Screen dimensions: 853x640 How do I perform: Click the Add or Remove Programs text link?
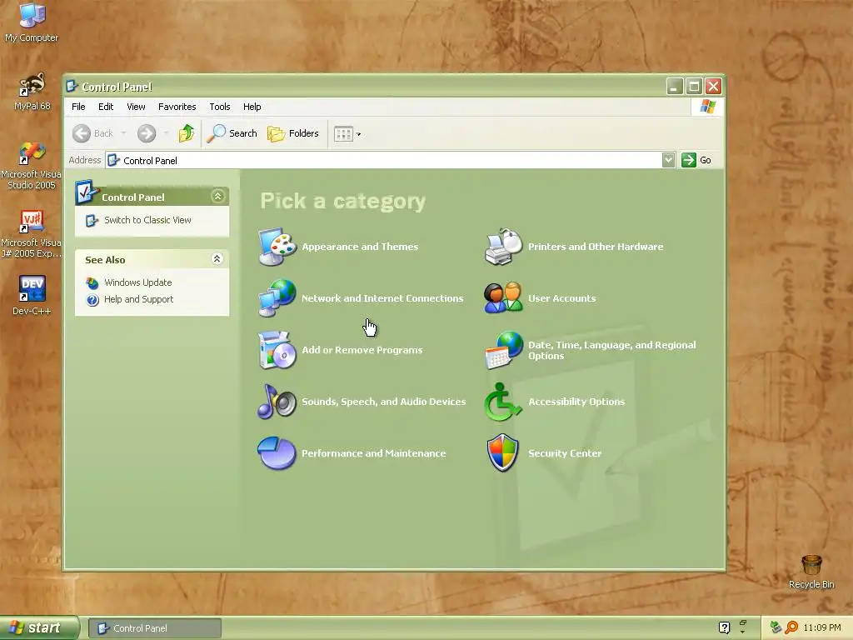pyautogui.click(x=362, y=350)
